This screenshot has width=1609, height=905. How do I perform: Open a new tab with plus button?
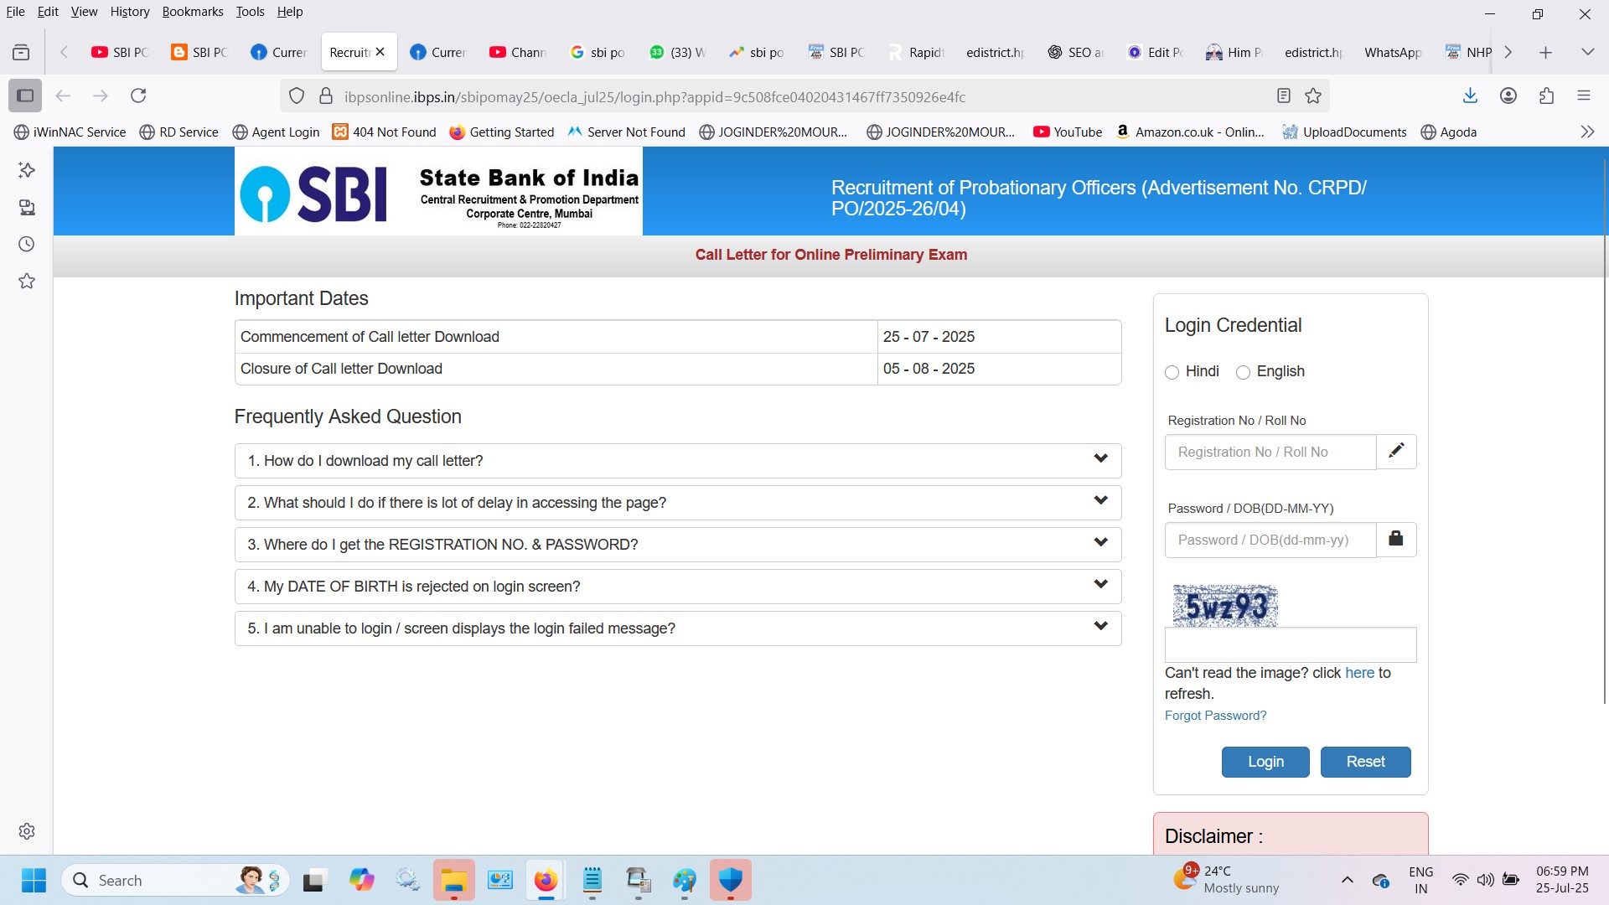click(x=1545, y=52)
